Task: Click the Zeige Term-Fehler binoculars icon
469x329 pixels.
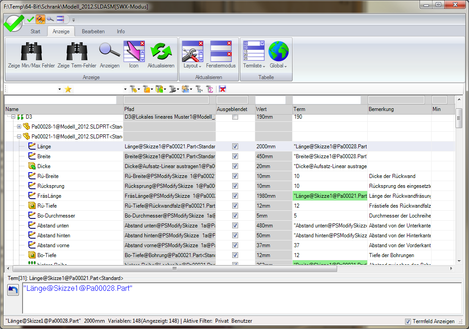Action: click(77, 51)
